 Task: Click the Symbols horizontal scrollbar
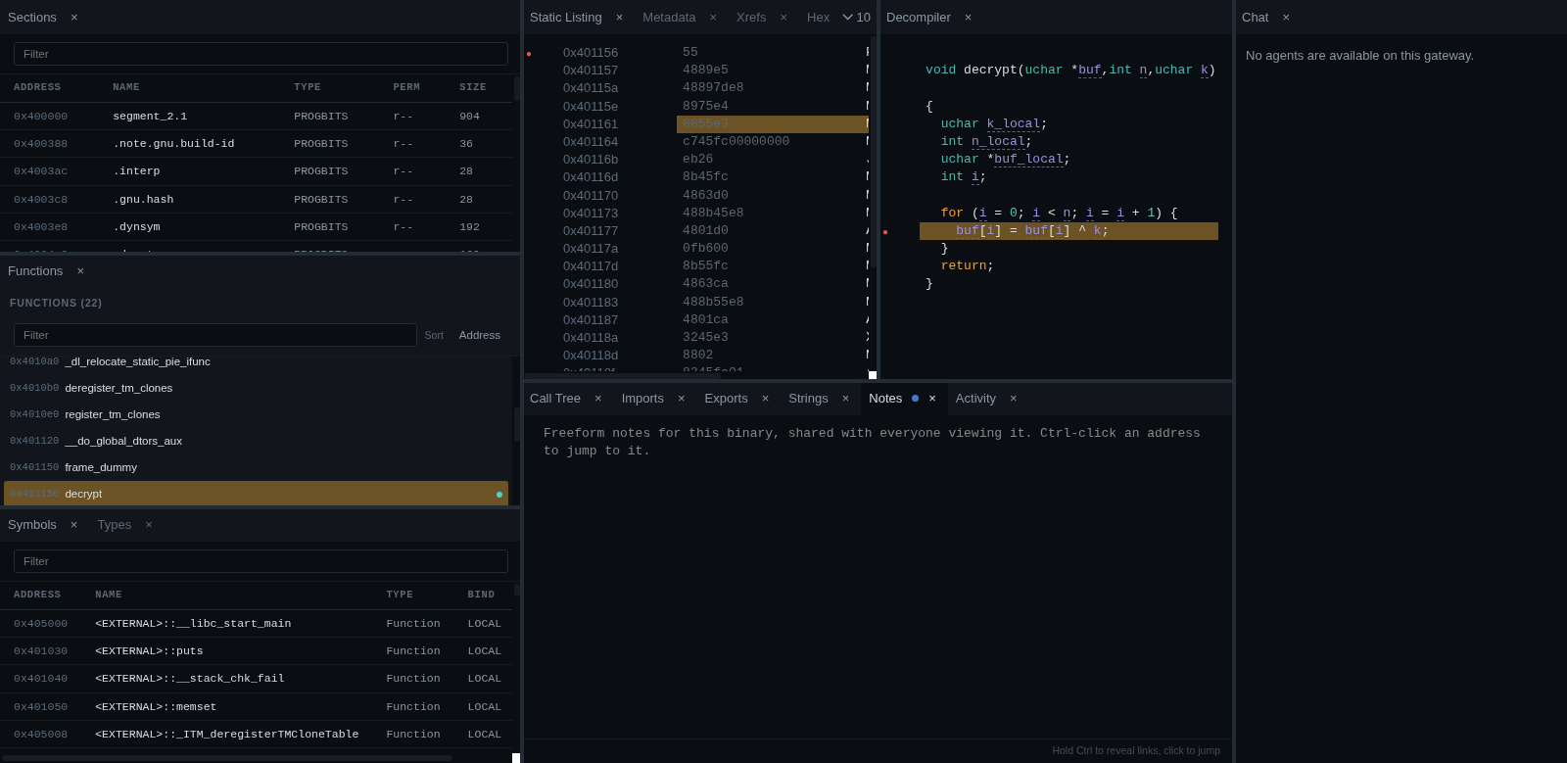pyautogui.click(x=226, y=758)
